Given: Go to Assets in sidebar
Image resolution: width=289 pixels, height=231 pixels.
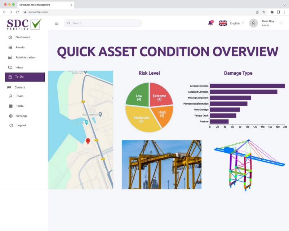Looking at the screenshot, I should (x=20, y=47).
